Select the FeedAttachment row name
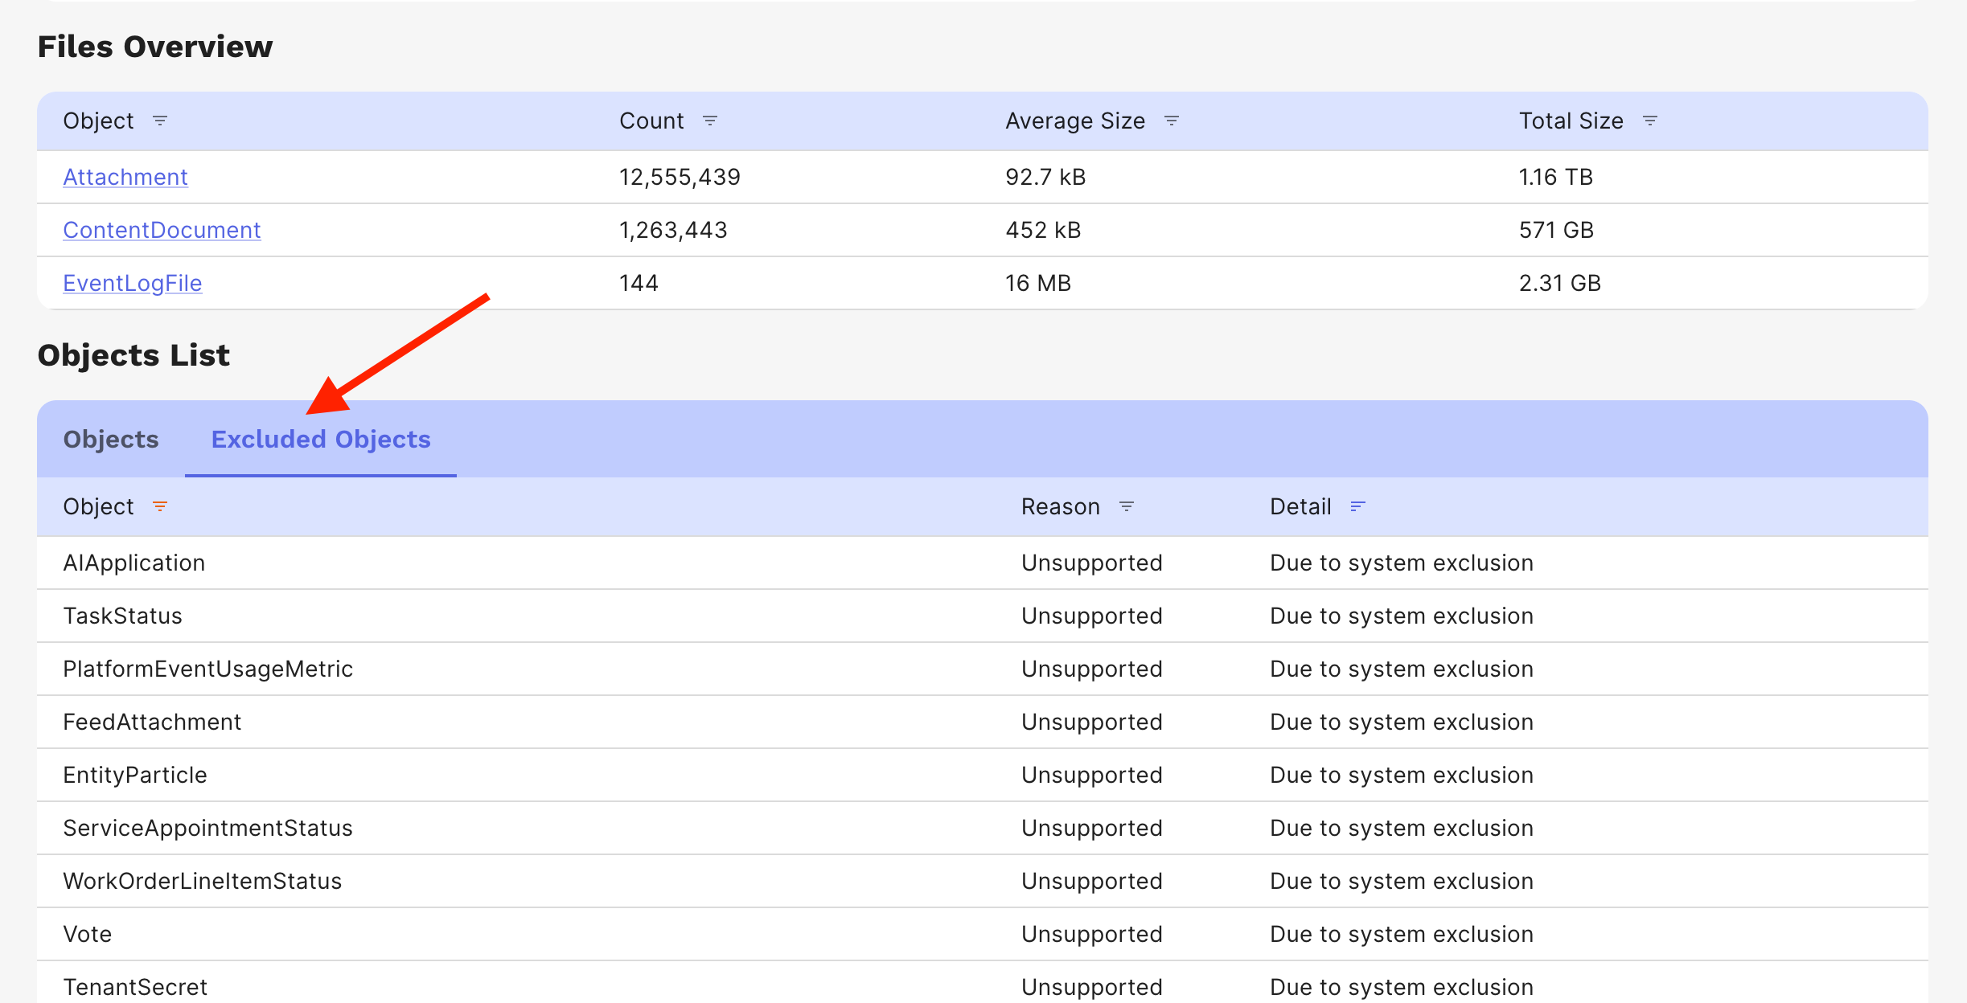Viewport: 1967px width, 1003px height. tap(152, 722)
